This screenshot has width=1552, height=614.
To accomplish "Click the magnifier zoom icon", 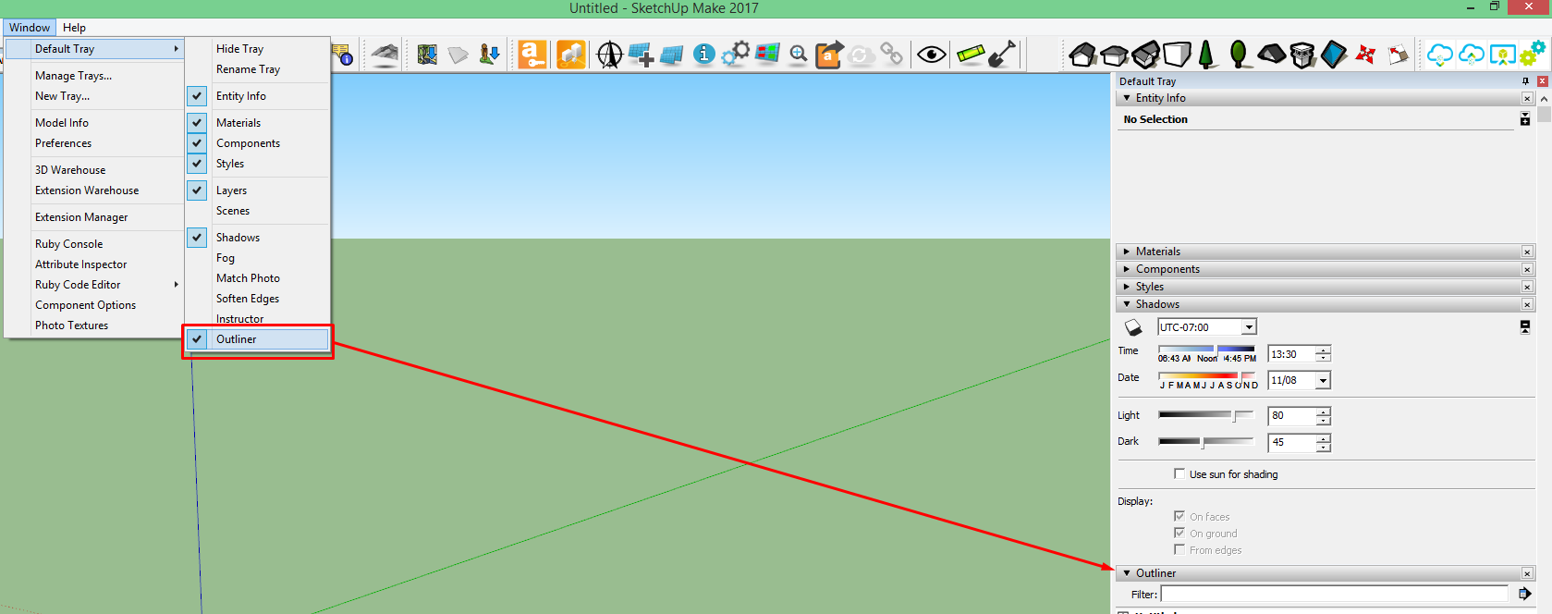I will coord(799,55).
